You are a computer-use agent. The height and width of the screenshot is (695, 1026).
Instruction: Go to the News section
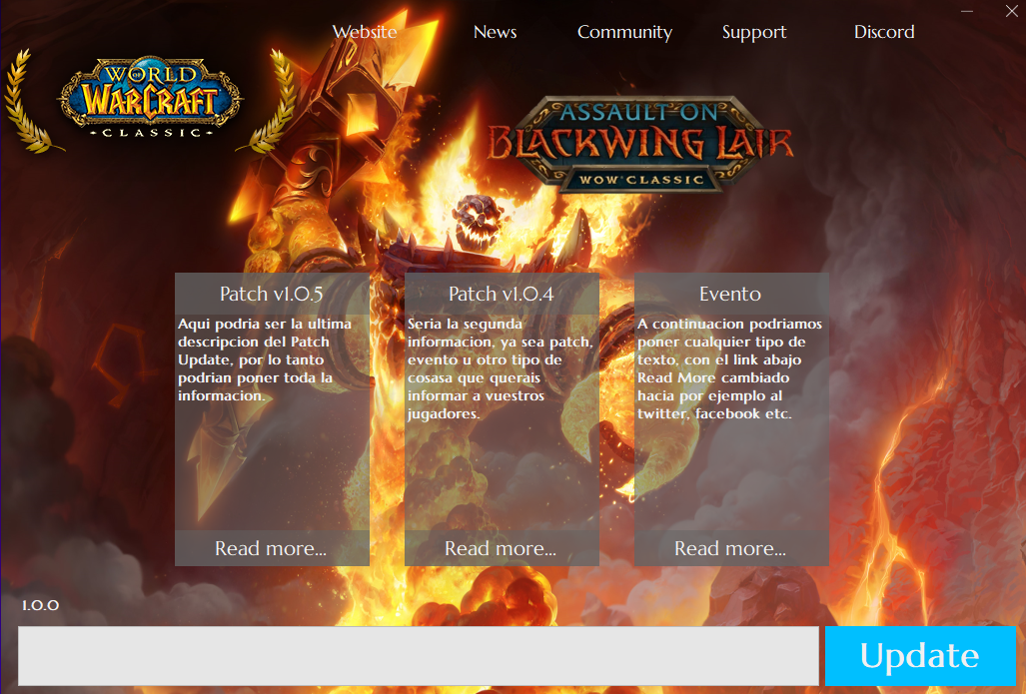point(495,32)
